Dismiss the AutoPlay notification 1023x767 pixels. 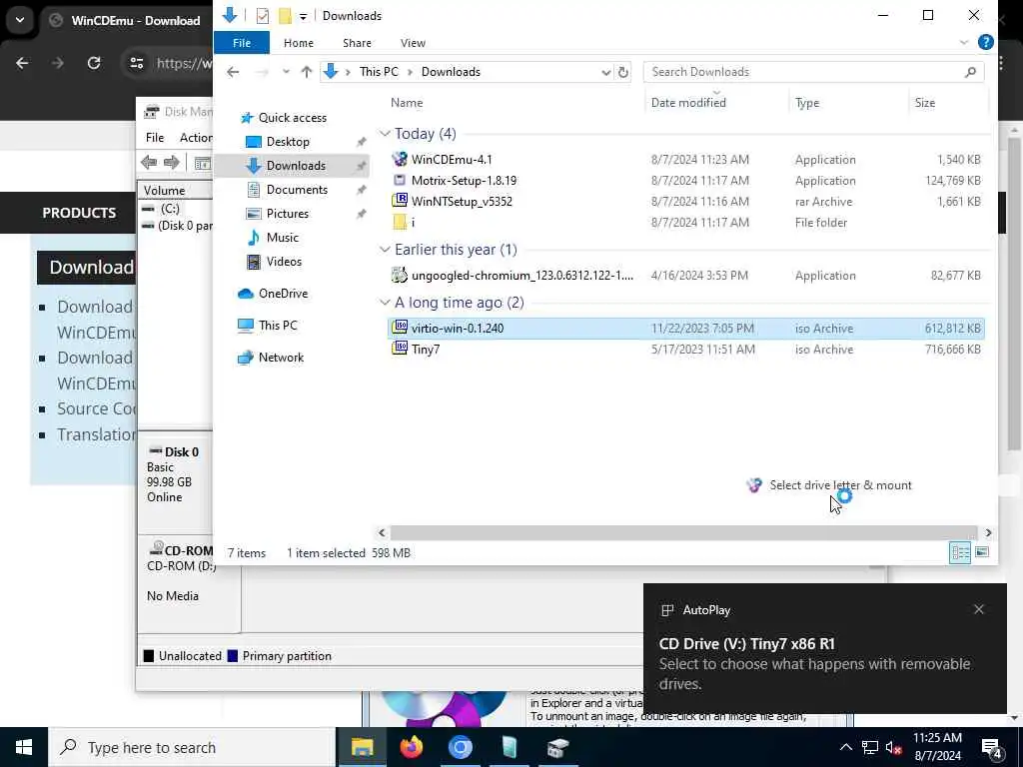coord(979,609)
